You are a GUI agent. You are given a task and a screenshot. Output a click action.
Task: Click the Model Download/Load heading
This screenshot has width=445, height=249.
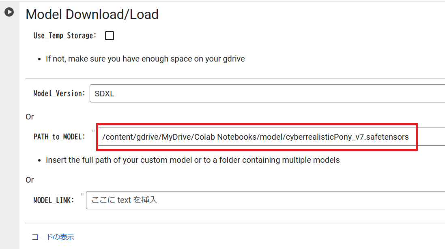(92, 14)
